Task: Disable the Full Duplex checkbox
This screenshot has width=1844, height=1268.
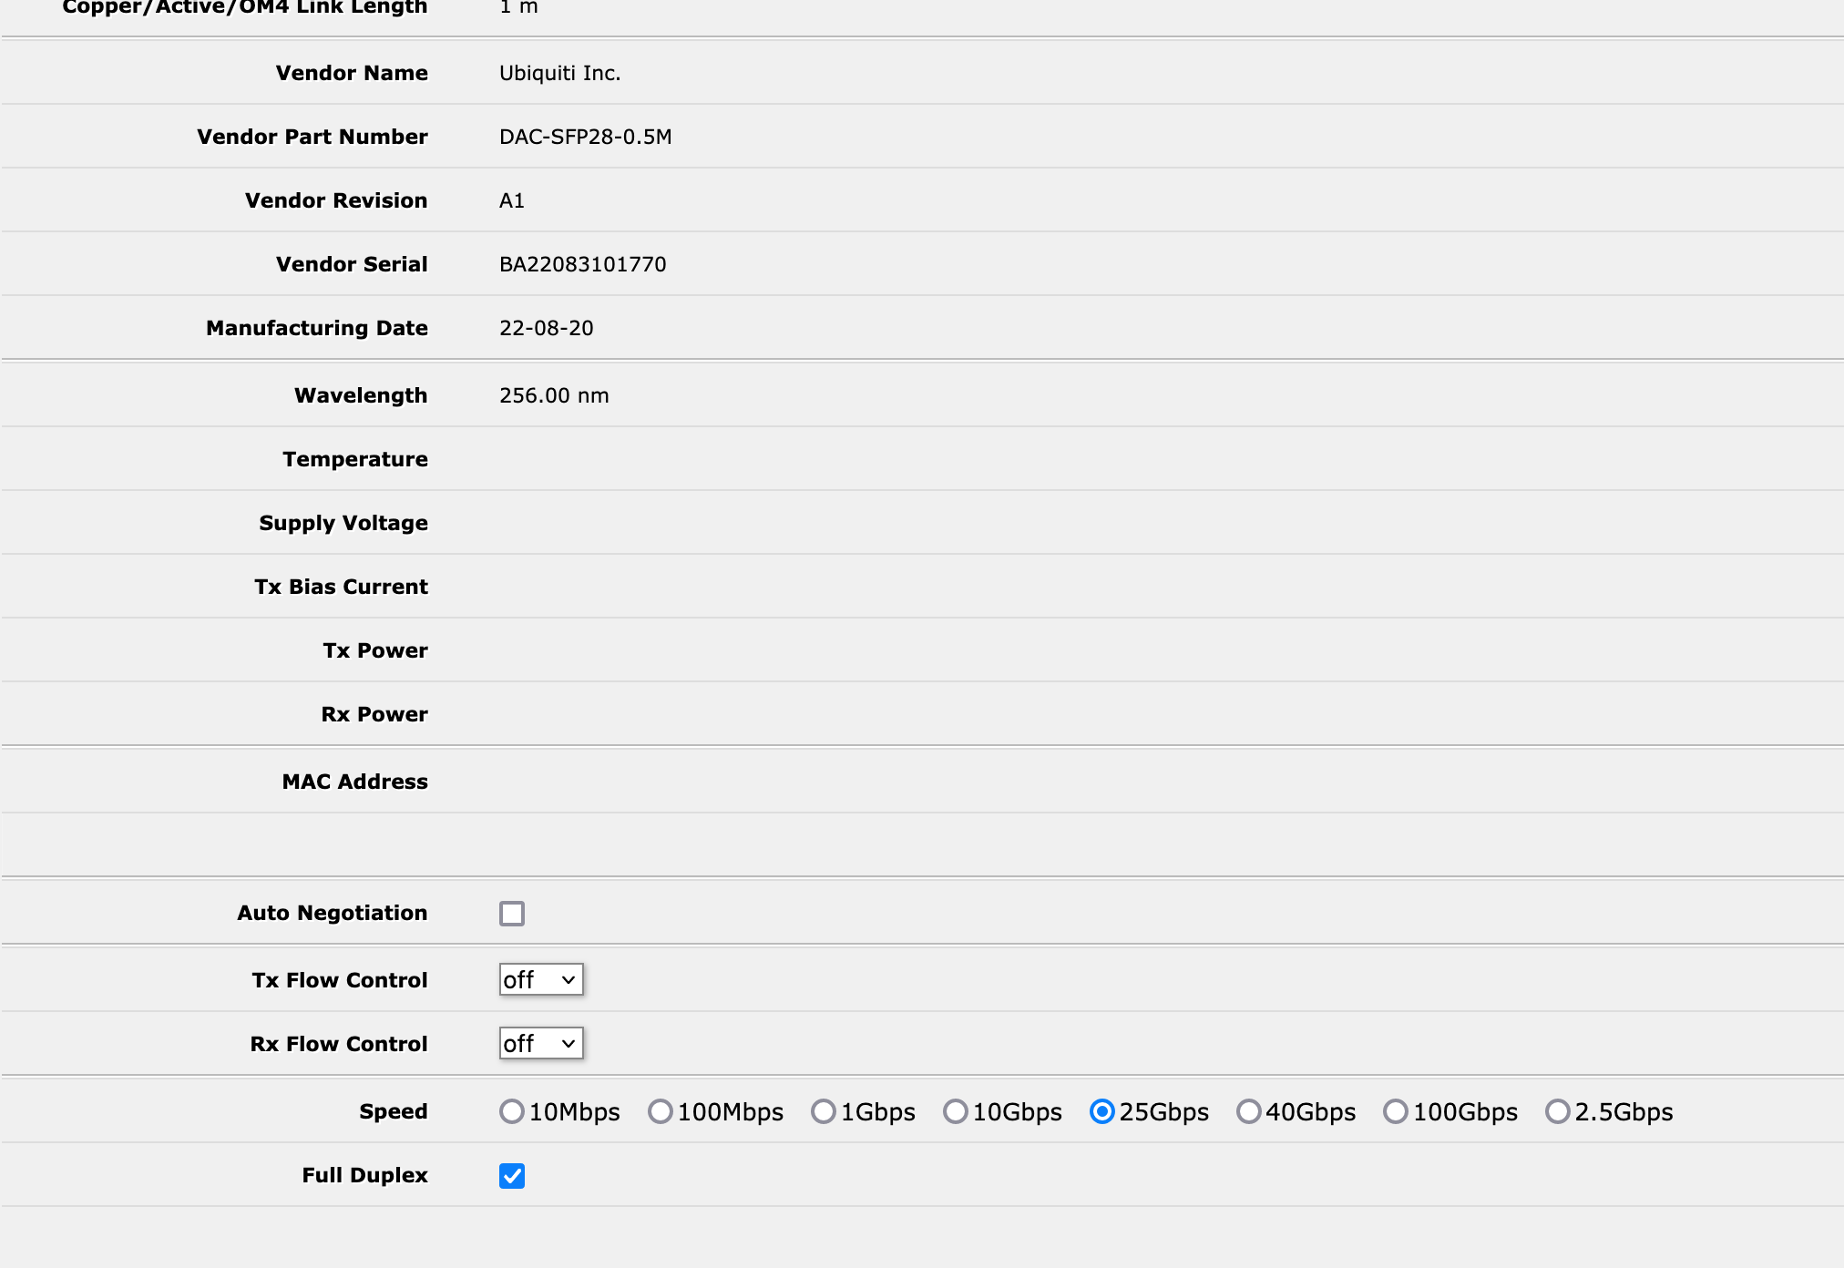Action: coord(512,1176)
